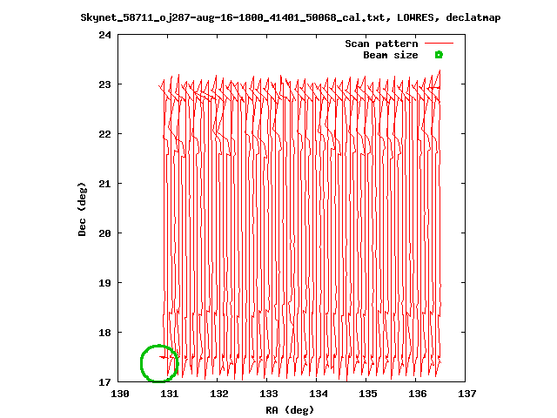Click the red Scan pattern legend line
Viewport: 557px width, 418px height.
click(x=439, y=44)
